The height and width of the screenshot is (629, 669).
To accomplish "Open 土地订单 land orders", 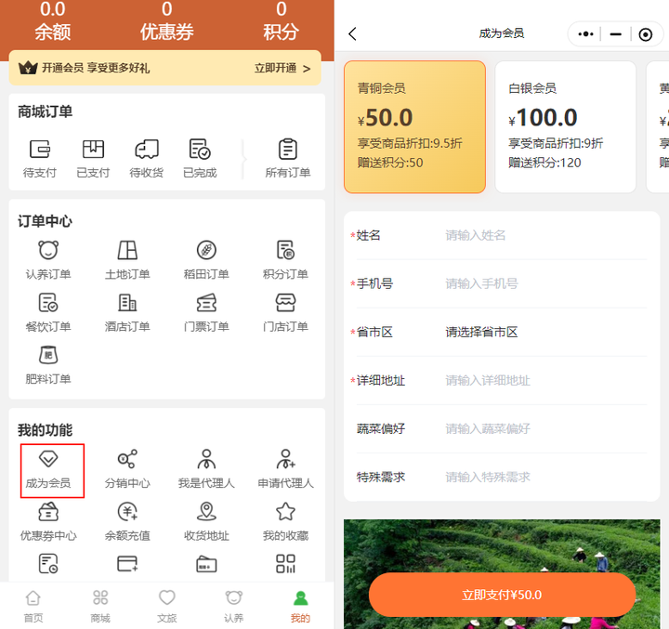I will [127, 260].
